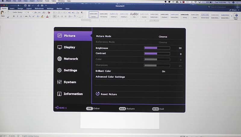Screen dimensions: 241x137
Task: Toggle bold formatting in Word ribbon
Action: (x=14, y=16)
